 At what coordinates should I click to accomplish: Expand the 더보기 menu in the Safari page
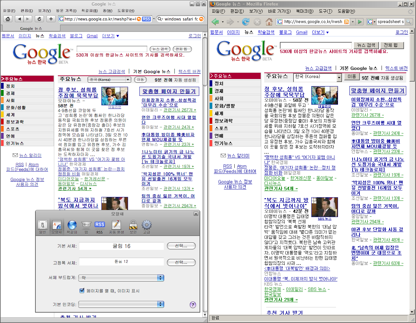tap(111, 36)
